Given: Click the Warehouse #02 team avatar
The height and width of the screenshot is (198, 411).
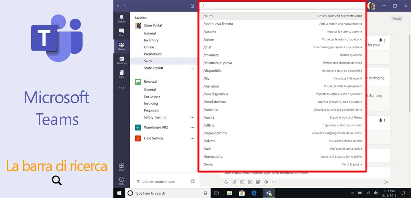Looking at the screenshot, I should tap(138, 127).
